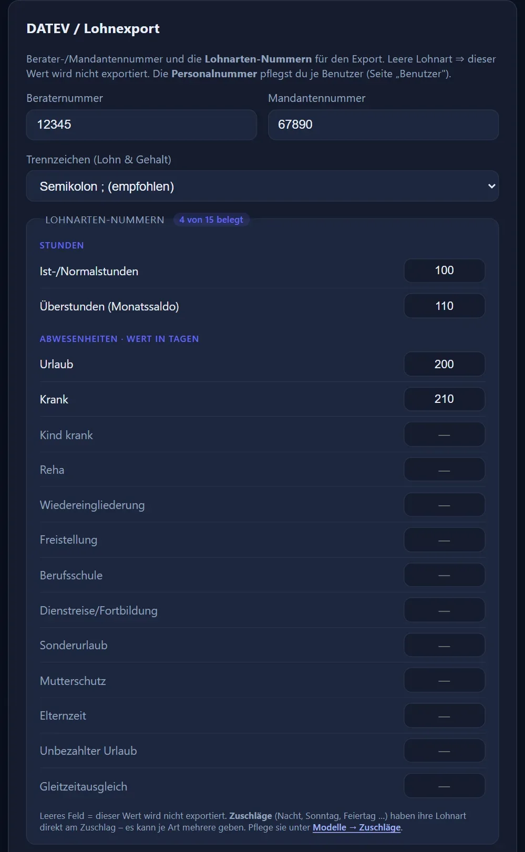The width and height of the screenshot is (525, 852).
Task: Focus the Mandantennummer input
Action: point(383,124)
